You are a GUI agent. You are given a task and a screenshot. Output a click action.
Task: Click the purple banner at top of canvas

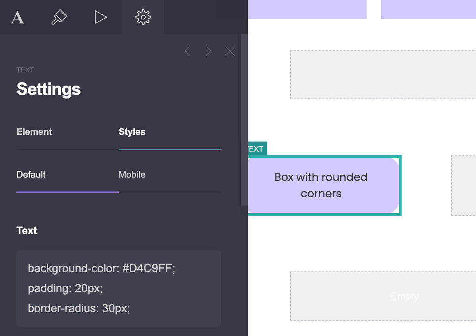point(307,10)
